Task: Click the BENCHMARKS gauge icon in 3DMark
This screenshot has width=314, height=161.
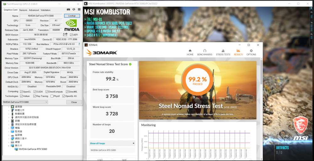Action: coord(205,51)
